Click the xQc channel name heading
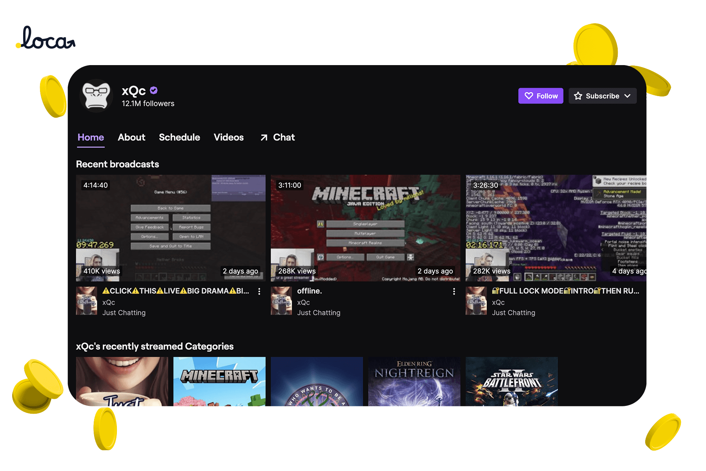Viewport: 706px width, 471px height. click(134, 91)
